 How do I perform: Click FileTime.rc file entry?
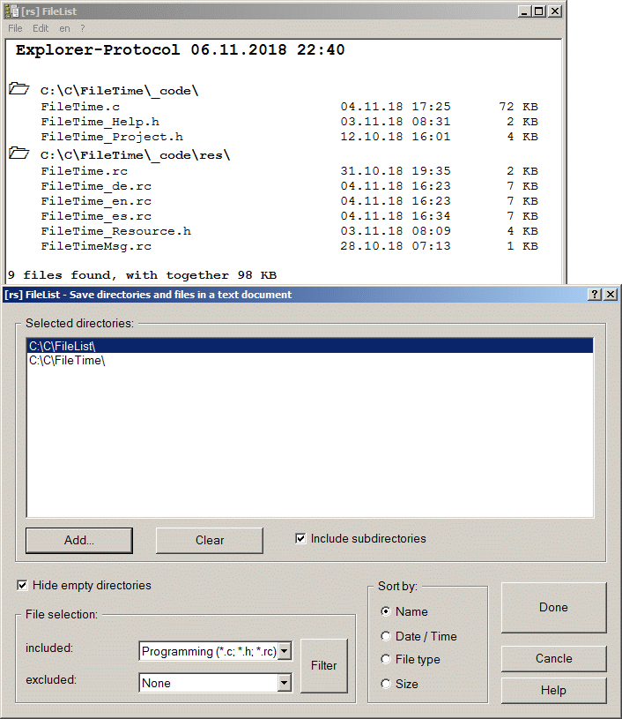pyautogui.click(x=85, y=171)
